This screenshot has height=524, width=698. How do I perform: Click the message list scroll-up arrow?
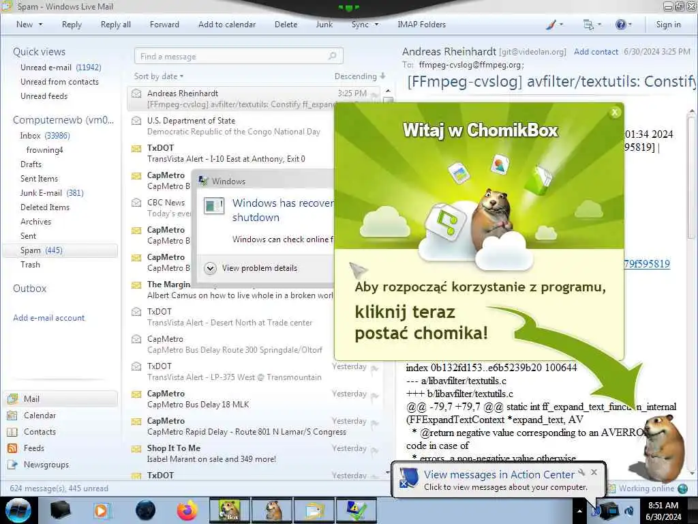pyautogui.click(x=388, y=91)
